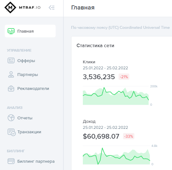This screenshot has width=172, height=170.
Task: Click the Главная monitor chart icon
Action: 11,31
